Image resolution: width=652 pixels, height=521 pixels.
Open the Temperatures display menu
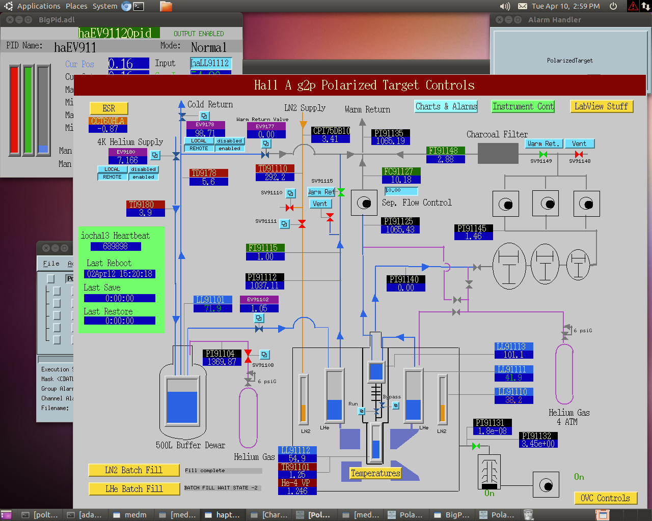[375, 473]
